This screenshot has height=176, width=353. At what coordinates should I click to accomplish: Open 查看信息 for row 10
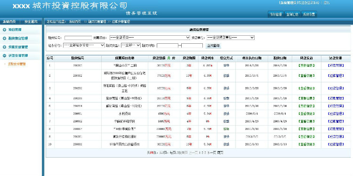tap(306, 144)
